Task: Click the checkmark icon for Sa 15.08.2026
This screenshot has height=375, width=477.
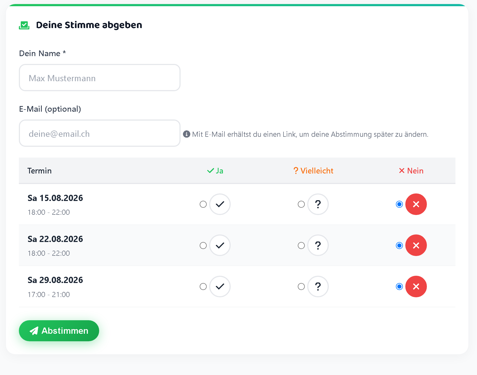Action: click(x=220, y=204)
